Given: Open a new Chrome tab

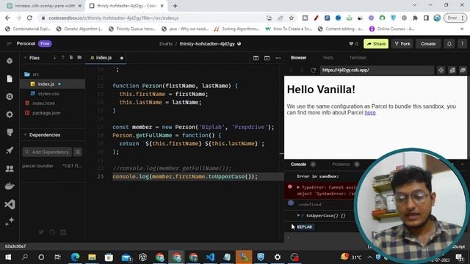Looking at the screenshot, I should point(175,6).
